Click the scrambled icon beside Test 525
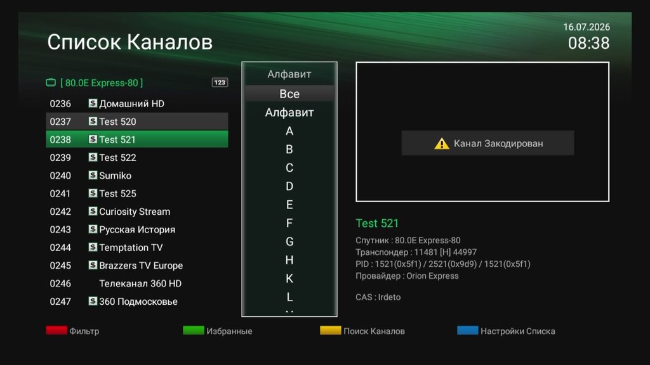The height and width of the screenshot is (365, 650). (93, 193)
